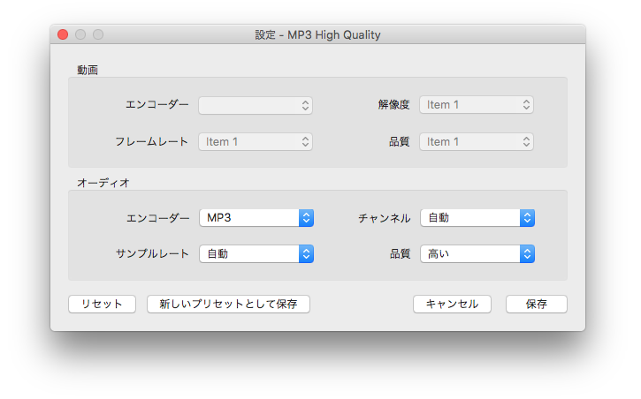This screenshot has height=399, width=641.
Task: Click the video エンコーダー empty dropdown
Action: pos(256,105)
